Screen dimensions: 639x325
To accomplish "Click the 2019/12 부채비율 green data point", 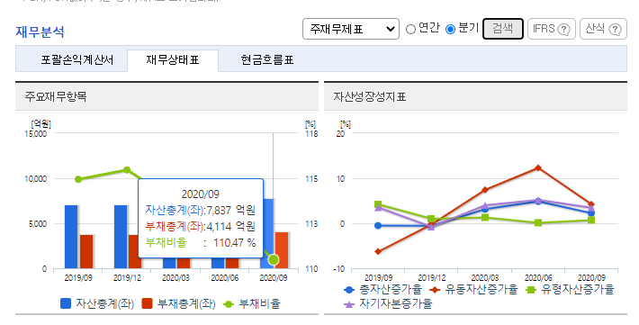I will click(127, 169).
